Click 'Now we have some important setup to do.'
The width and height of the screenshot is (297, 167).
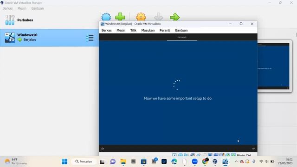pyautogui.click(x=178, y=98)
